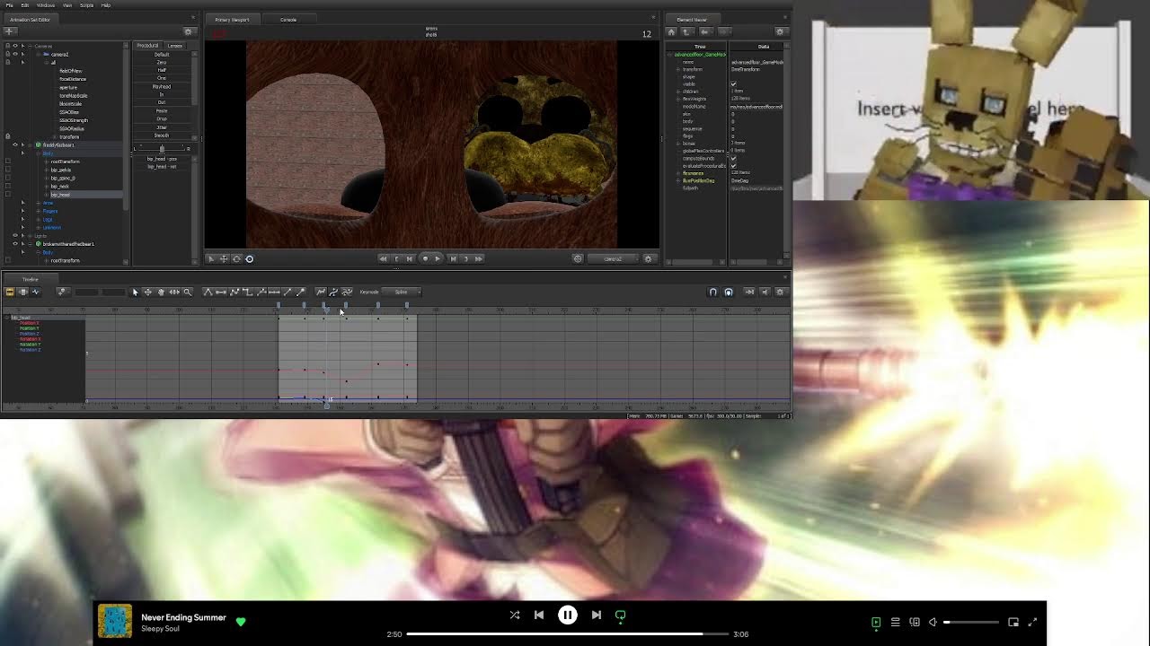Toggle visibility eye for Lights group

[x=14, y=235]
